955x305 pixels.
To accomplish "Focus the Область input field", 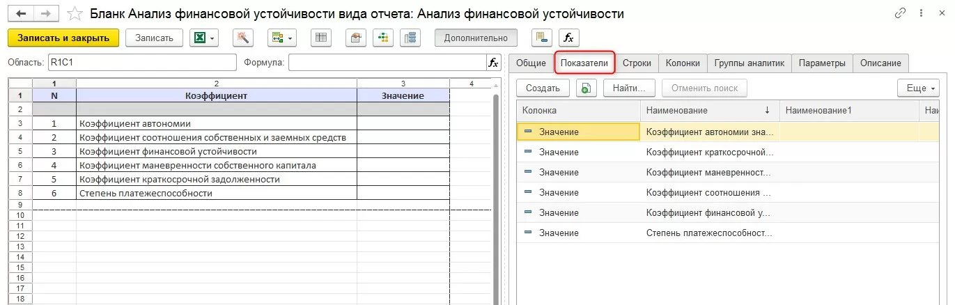I will click(x=141, y=63).
